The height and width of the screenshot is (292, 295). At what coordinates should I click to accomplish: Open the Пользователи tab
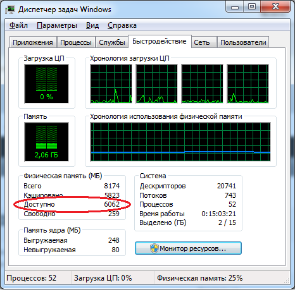point(243,42)
